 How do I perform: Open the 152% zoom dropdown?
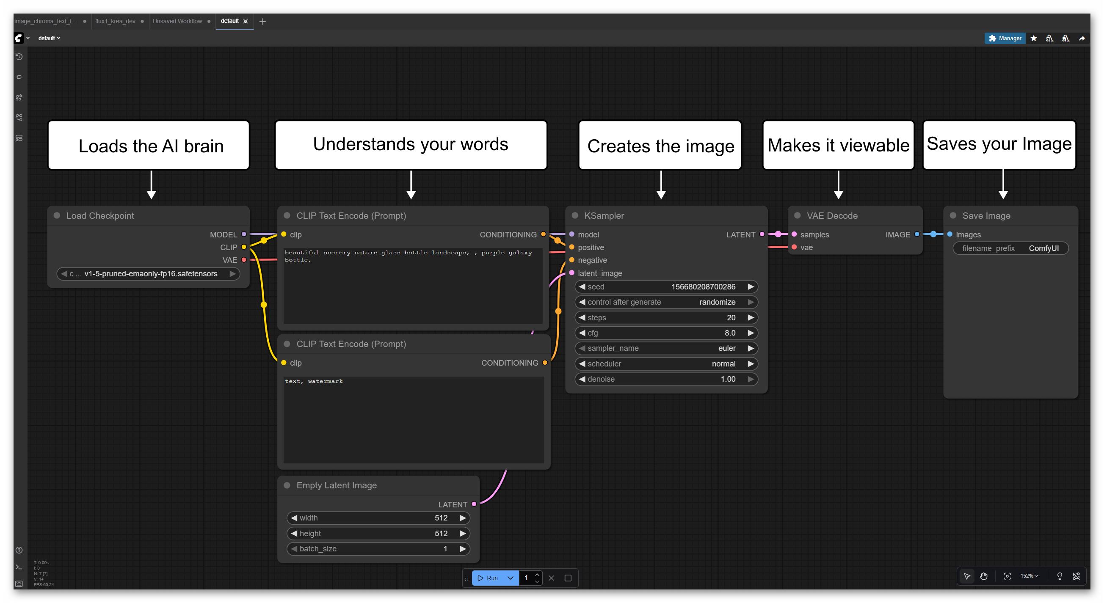click(x=1029, y=576)
